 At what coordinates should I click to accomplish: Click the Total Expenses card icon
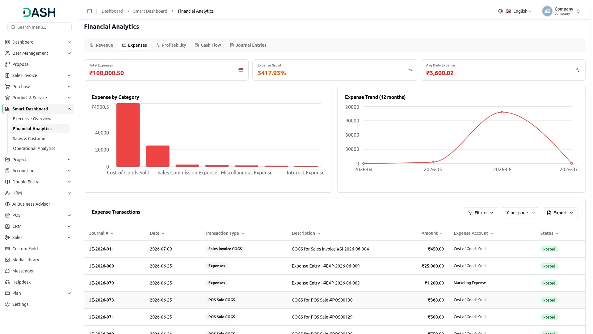[x=241, y=70]
